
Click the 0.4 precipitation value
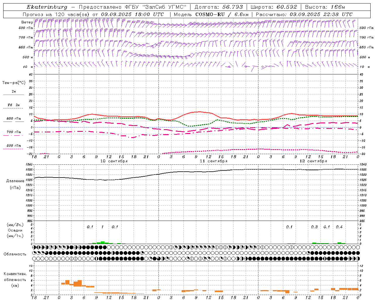339,227
